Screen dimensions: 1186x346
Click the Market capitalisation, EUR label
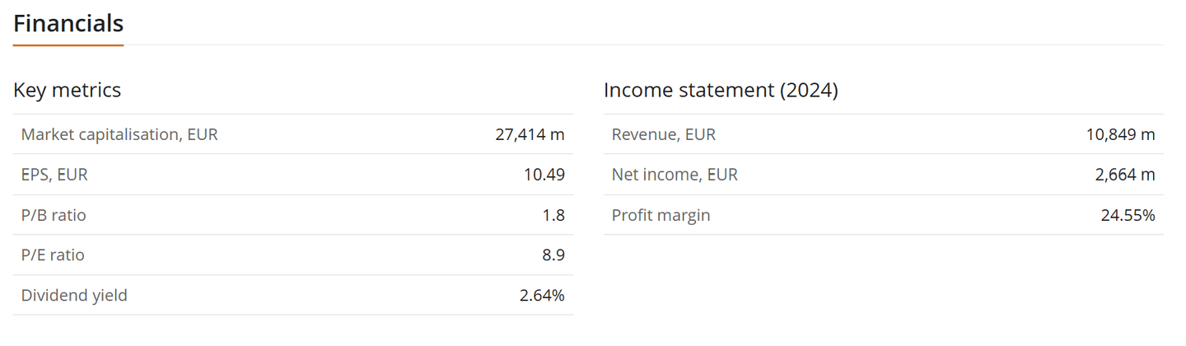[x=119, y=134]
